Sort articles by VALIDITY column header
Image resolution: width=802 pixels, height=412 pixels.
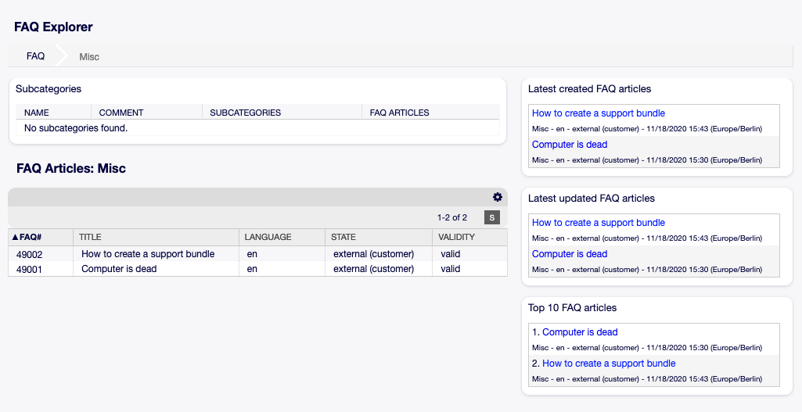click(457, 237)
